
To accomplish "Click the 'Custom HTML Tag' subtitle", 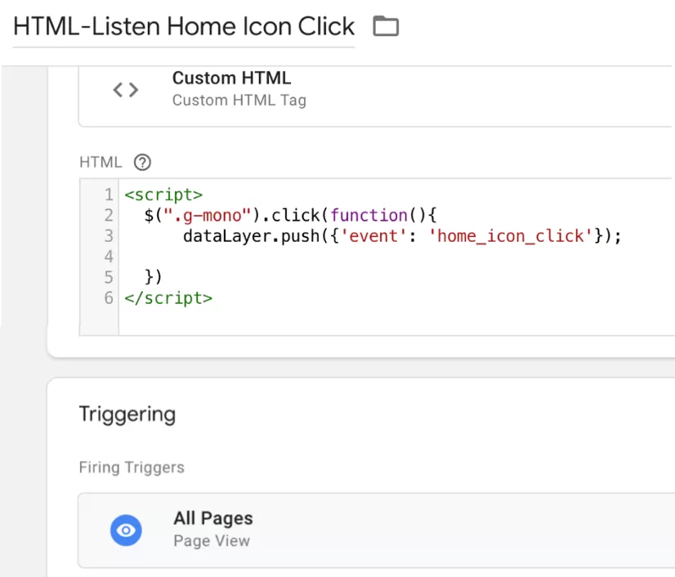I will [239, 101].
